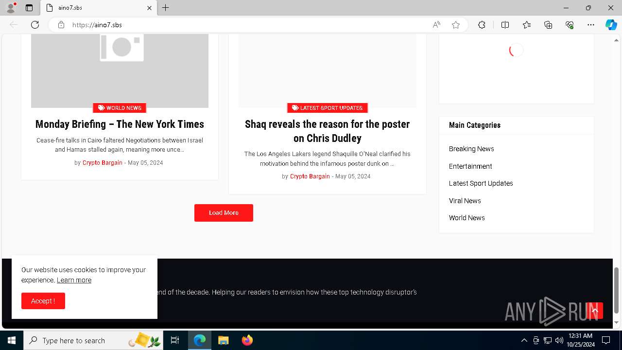Open Breaking News category
This screenshot has height=350, width=622.
click(x=471, y=149)
